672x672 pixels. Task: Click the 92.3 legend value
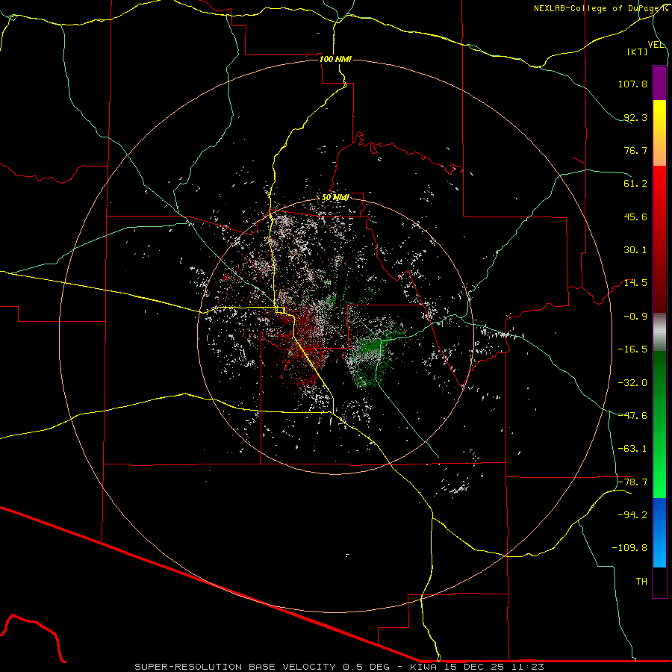[635, 117]
